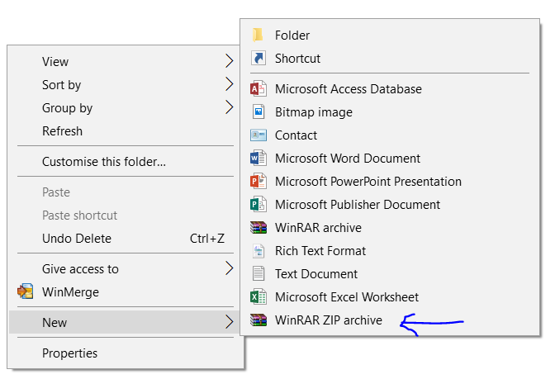This screenshot has width=555, height=379.
Task: Create a new Rich Text Format file
Action: tap(320, 251)
